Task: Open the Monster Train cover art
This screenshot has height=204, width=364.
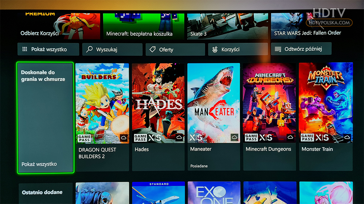Action: (x=326, y=102)
